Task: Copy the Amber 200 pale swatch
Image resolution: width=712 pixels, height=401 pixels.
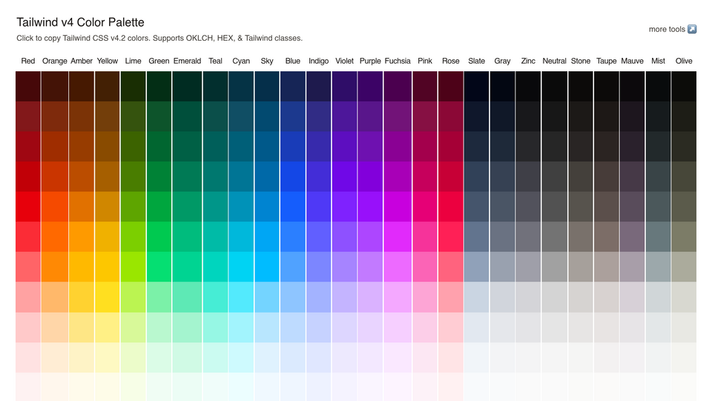Action: click(x=82, y=327)
